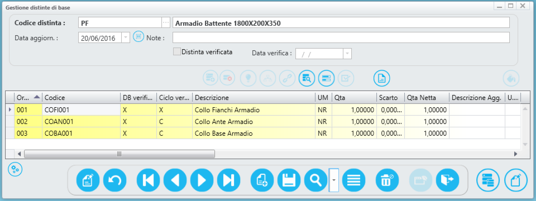Click the chain link icon
Image resolution: width=536 pixels, height=201 pixels.
288,78
